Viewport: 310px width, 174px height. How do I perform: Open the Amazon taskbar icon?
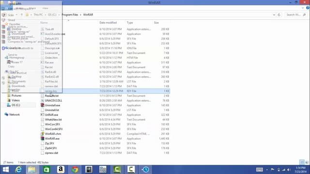61,170
